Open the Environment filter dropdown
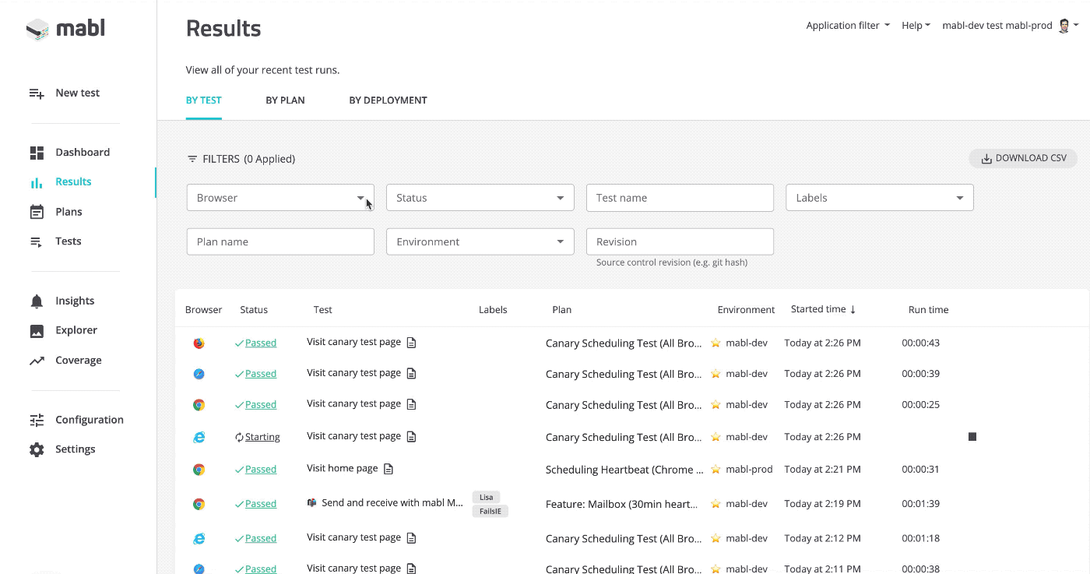Viewport: 1090px width, 574px height. click(x=480, y=241)
